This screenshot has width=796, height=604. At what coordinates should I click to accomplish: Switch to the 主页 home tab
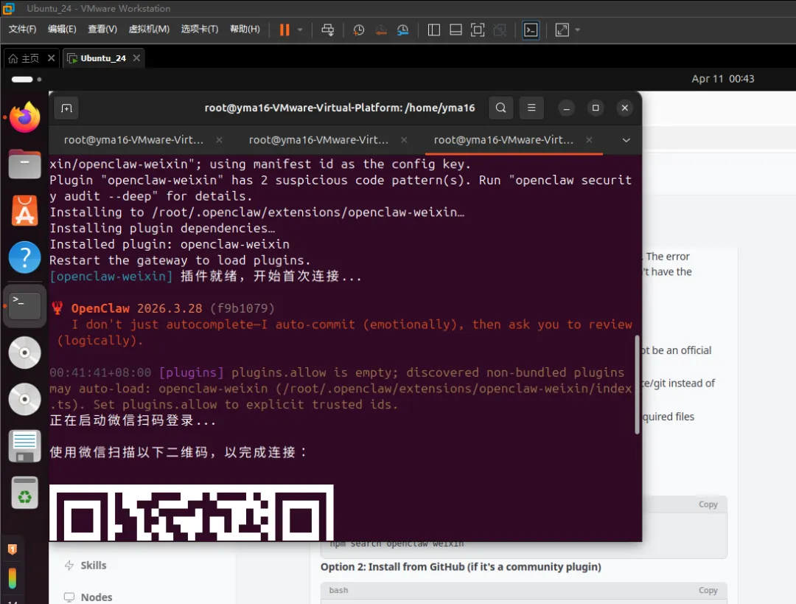(x=24, y=58)
